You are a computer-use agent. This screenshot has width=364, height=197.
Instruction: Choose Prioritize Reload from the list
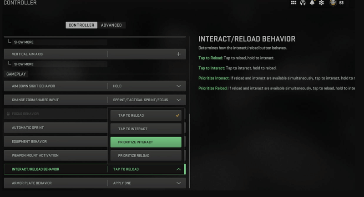pyautogui.click(x=146, y=156)
